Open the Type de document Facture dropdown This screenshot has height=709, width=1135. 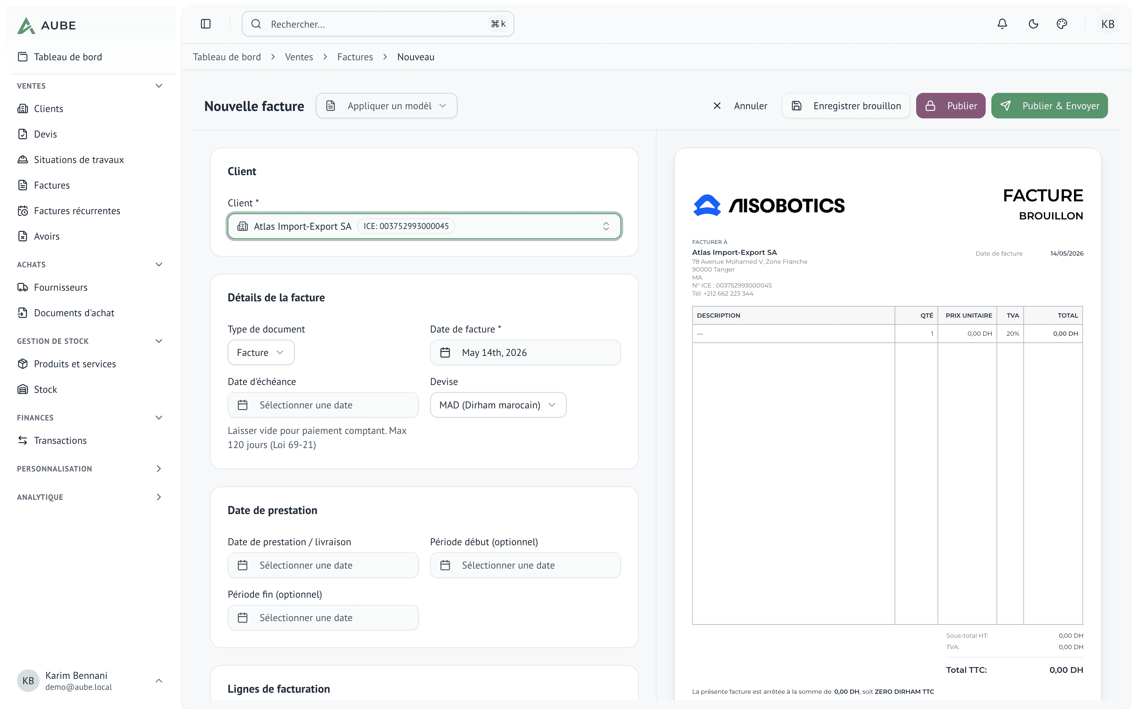tap(261, 353)
